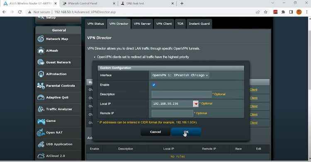Switch to VPN Server tab
The image size is (311, 162).
pos(142,24)
